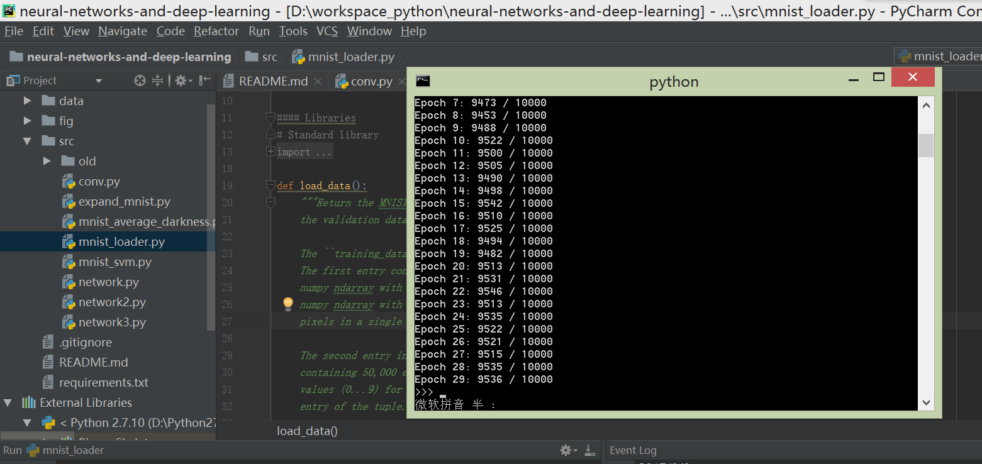Click the Epoch 29 output line in console
Viewport: 982px width, 464px height.
pos(484,379)
